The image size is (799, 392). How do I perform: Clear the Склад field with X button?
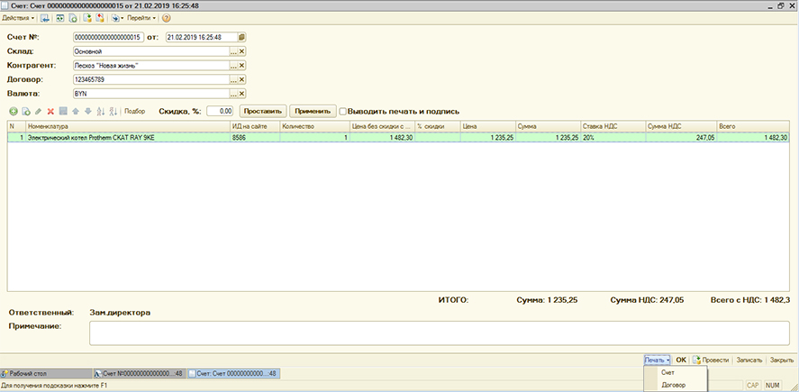(241, 51)
